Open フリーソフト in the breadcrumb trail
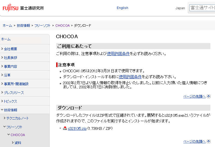This screenshot has height=147, width=215. pos(42,26)
